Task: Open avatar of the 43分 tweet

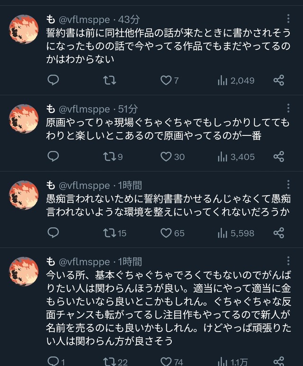Action: 24,29
